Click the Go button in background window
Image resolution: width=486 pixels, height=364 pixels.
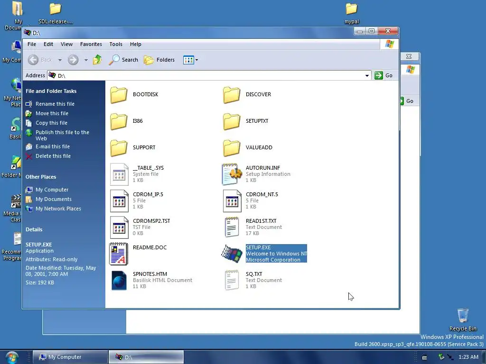coord(409,101)
